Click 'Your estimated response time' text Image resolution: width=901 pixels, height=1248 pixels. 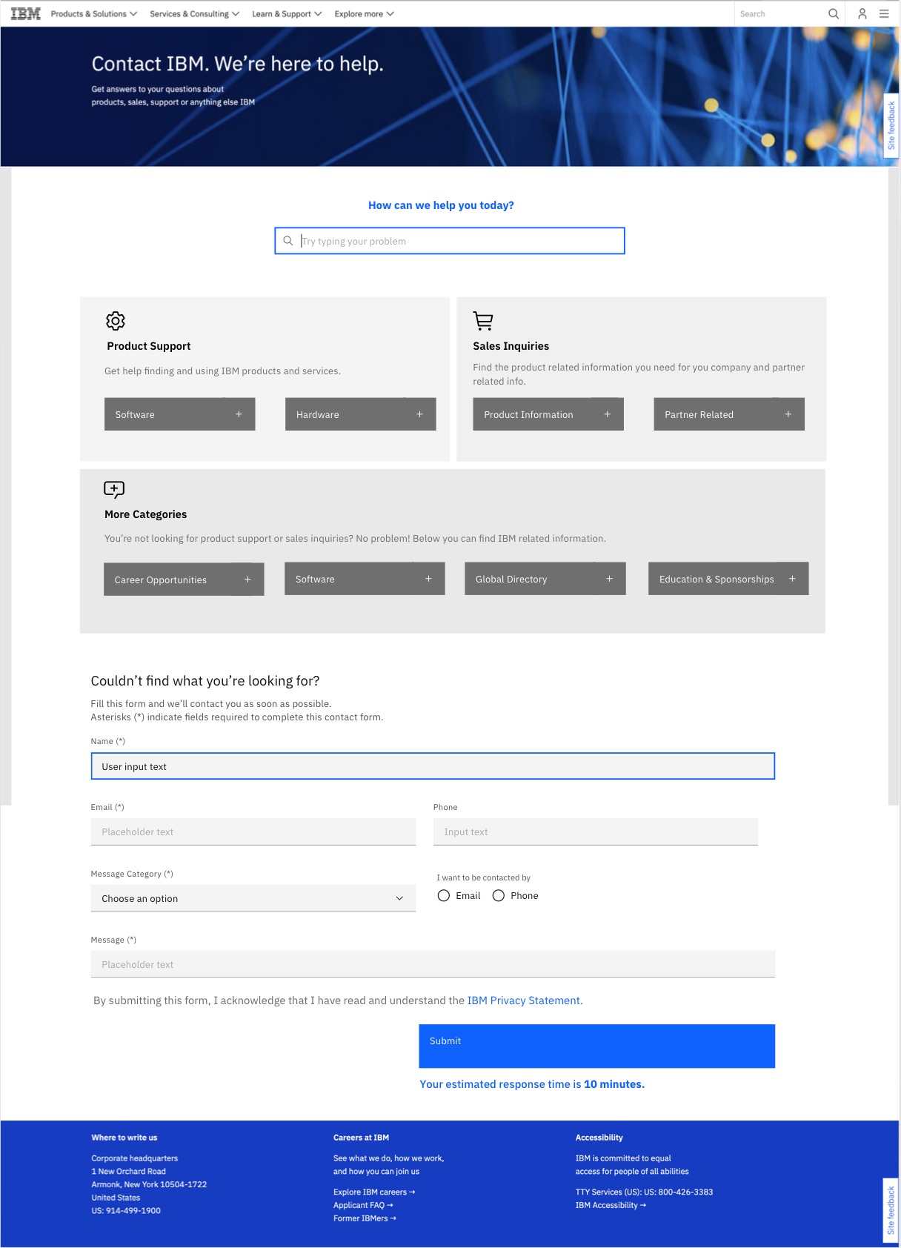coord(532,1084)
